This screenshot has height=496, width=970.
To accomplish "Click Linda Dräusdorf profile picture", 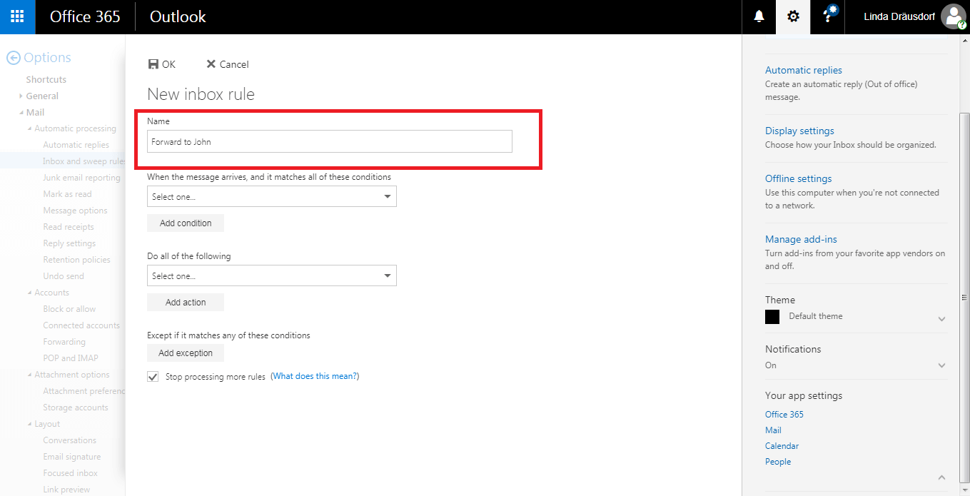I will point(954,16).
